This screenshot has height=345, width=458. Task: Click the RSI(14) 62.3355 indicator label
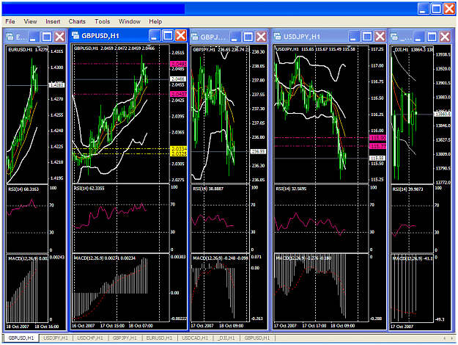pos(89,188)
